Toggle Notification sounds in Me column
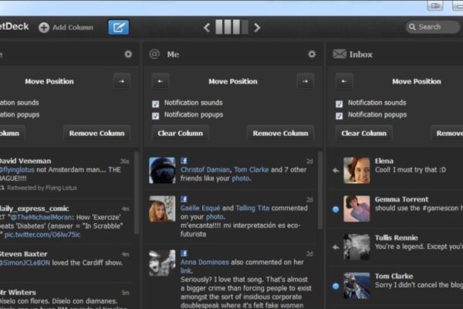Viewport: 463px width, 309px height. click(x=155, y=104)
